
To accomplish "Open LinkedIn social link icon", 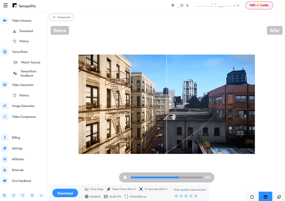I will (x=32, y=195).
